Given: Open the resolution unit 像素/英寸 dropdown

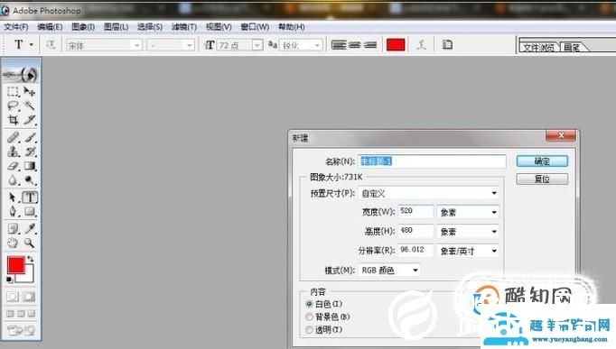Looking at the screenshot, I should coord(494,251).
